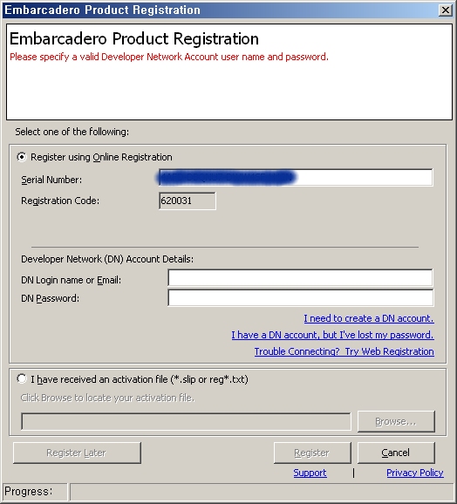Viewport: 457px width, 504px height.
Task: Click the activation file path field
Action: (186, 421)
